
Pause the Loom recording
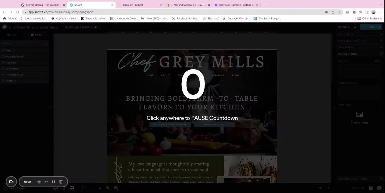54,182
